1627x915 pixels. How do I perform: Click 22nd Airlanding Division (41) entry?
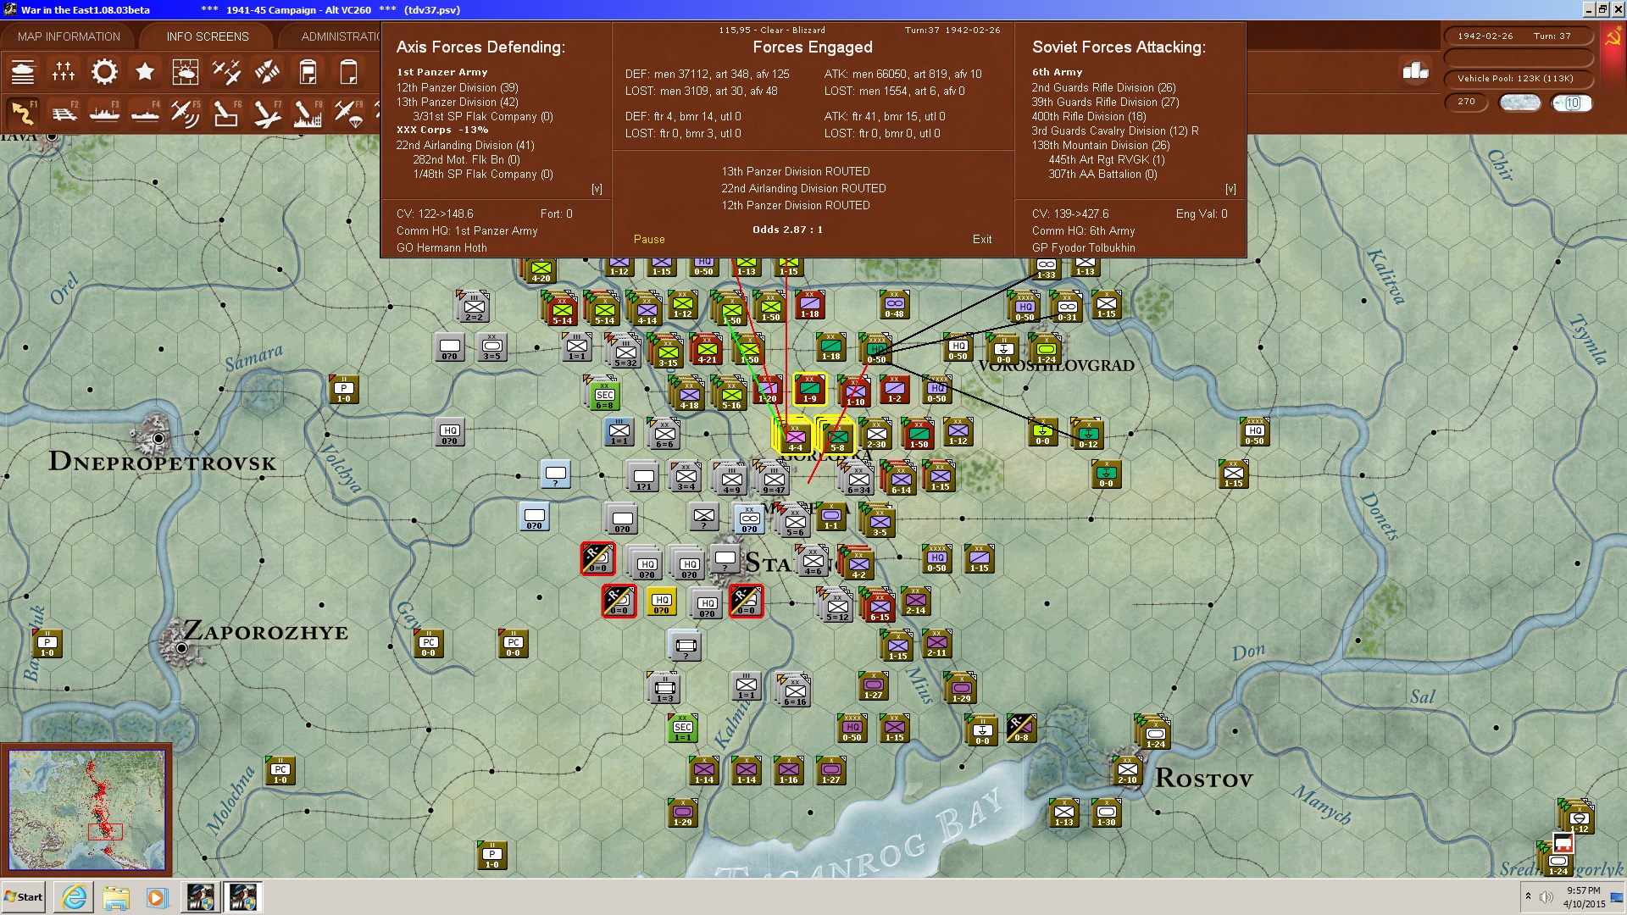point(465,146)
